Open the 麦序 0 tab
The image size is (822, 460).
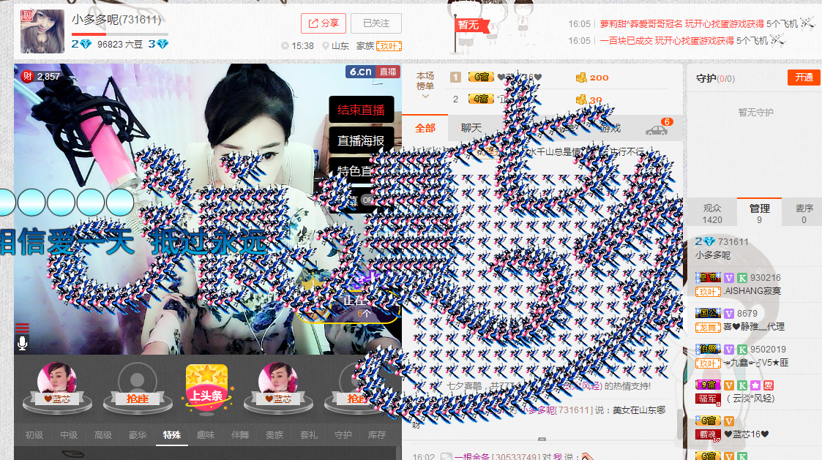(804, 214)
